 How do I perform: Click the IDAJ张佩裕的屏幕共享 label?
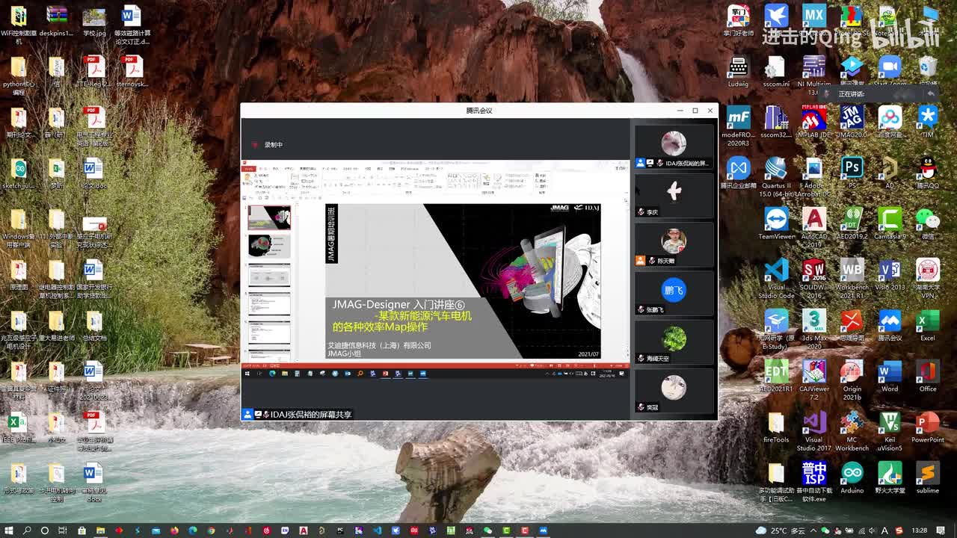311,414
